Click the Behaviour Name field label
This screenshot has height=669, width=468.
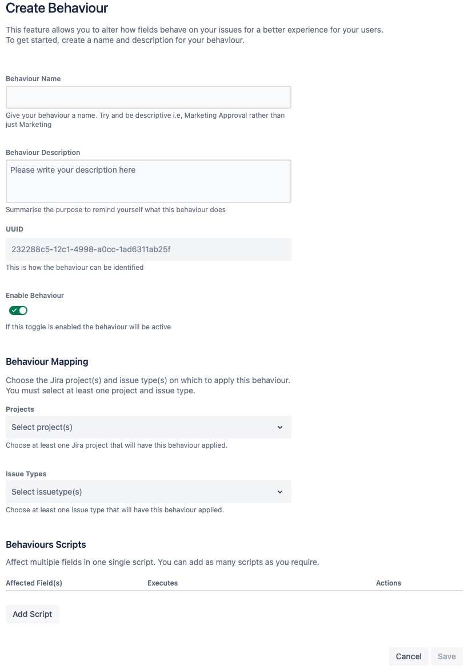33,78
